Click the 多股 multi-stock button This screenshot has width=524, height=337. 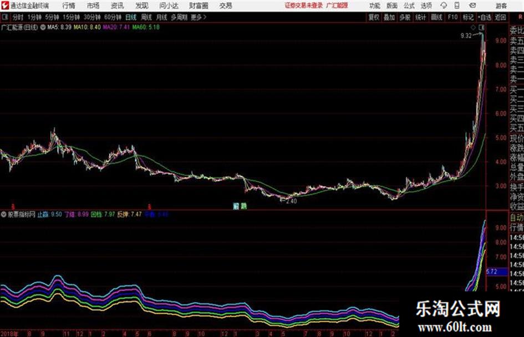405,17
